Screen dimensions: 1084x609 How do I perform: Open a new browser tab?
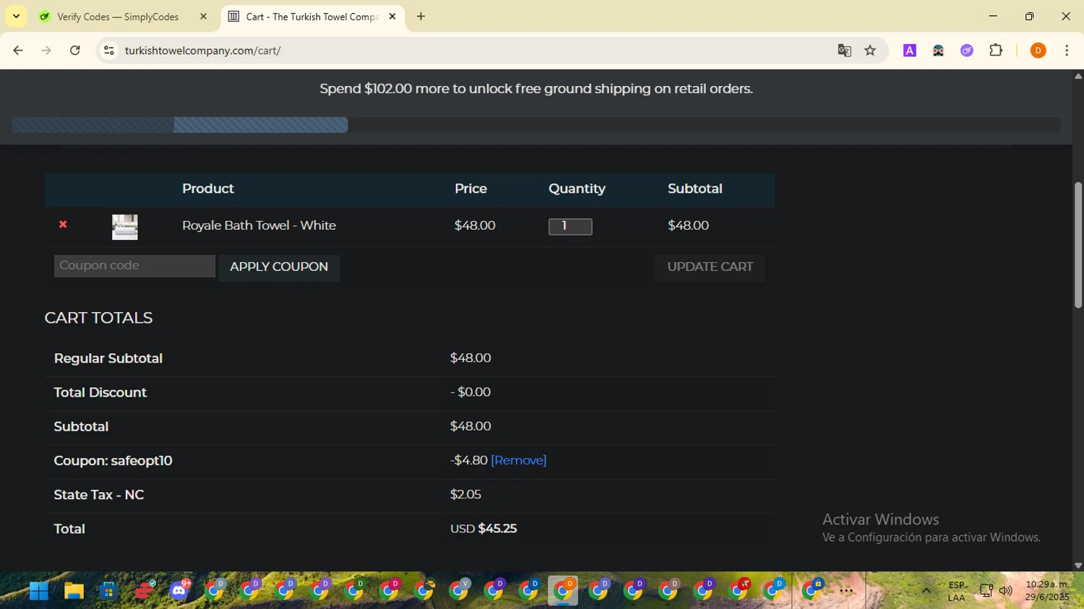point(421,17)
